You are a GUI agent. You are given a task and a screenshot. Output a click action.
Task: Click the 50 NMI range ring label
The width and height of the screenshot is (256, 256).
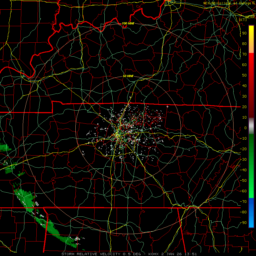pos(128,76)
